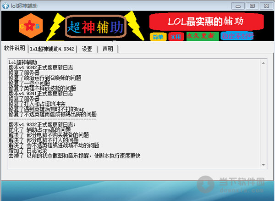This screenshot has height=201, width=275.
Task: Click the line 修复了一些小问题
Action: (x=29, y=83)
